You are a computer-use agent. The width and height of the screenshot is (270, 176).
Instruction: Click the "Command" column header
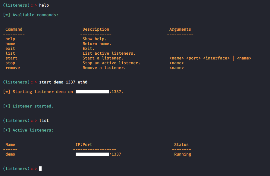pyautogui.click(x=14, y=29)
